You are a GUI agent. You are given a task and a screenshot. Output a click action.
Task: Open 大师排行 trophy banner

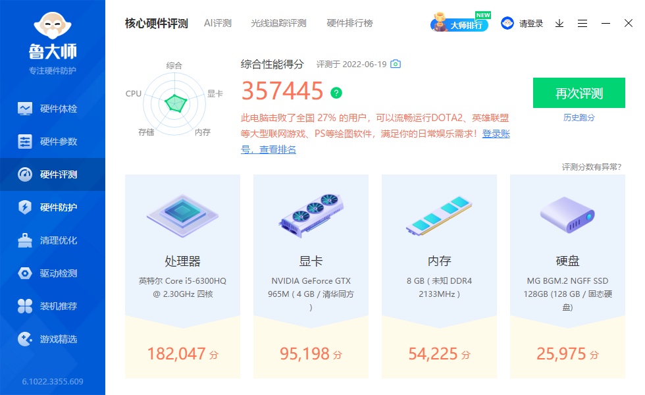click(460, 22)
